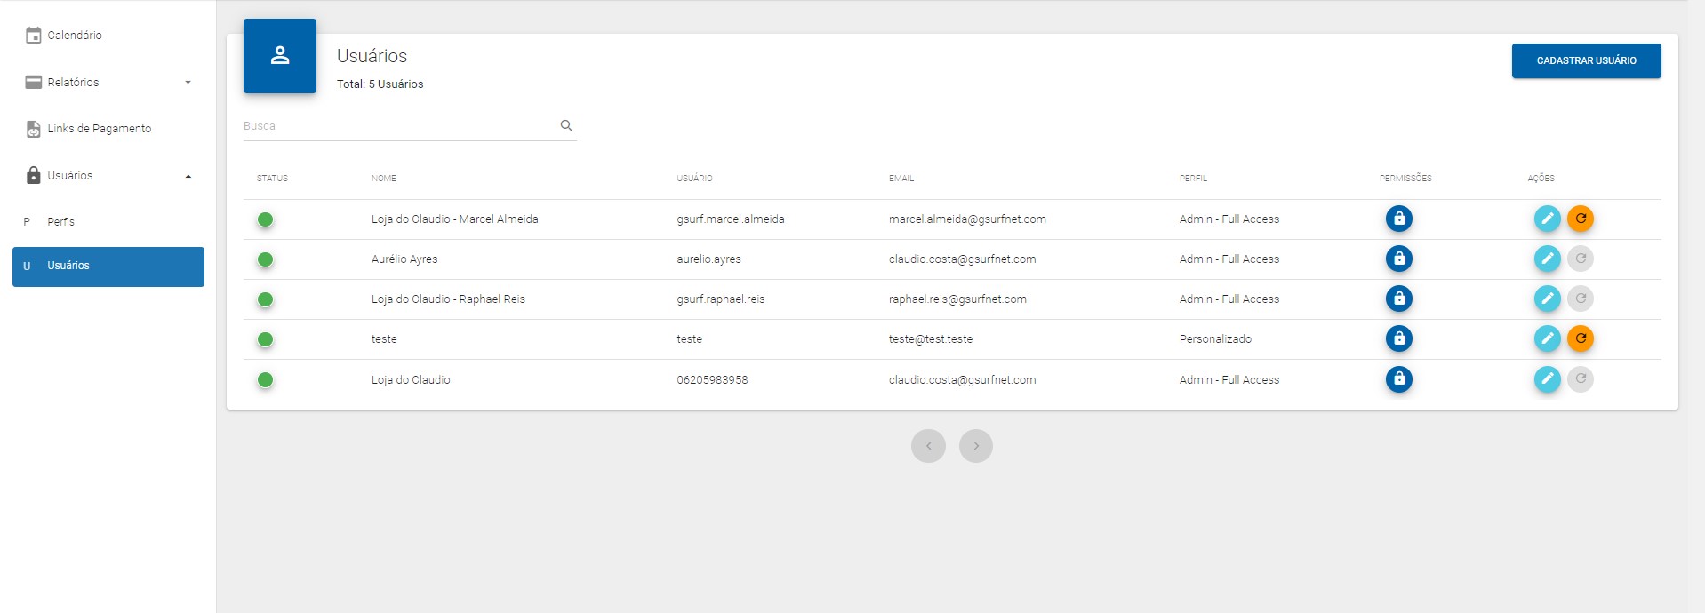This screenshot has height=613, width=1705.
Task: Click the Cadastrar Usuário button
Action: tap(1586, 60)
